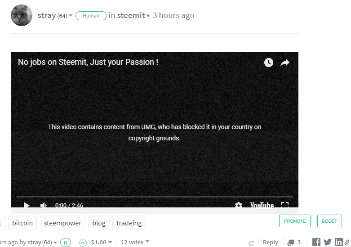Screen dimensions: 351x247
Task: Share post on LinkedIn
Action: tap(338, 242)
